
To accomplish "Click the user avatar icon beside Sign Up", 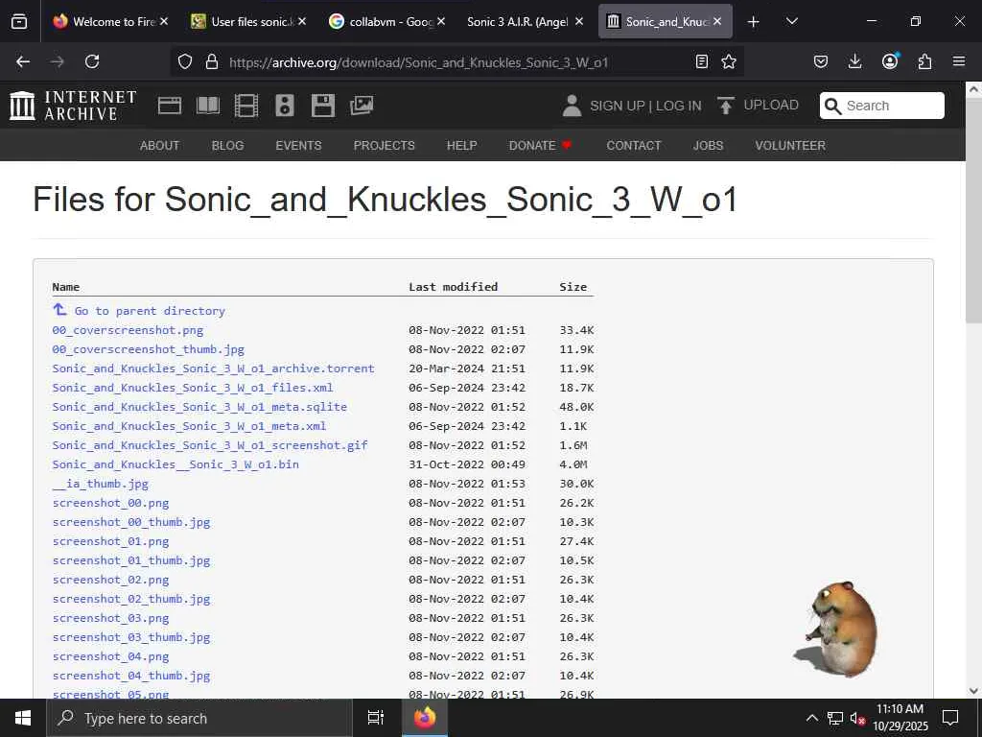I will click(572, 106).
